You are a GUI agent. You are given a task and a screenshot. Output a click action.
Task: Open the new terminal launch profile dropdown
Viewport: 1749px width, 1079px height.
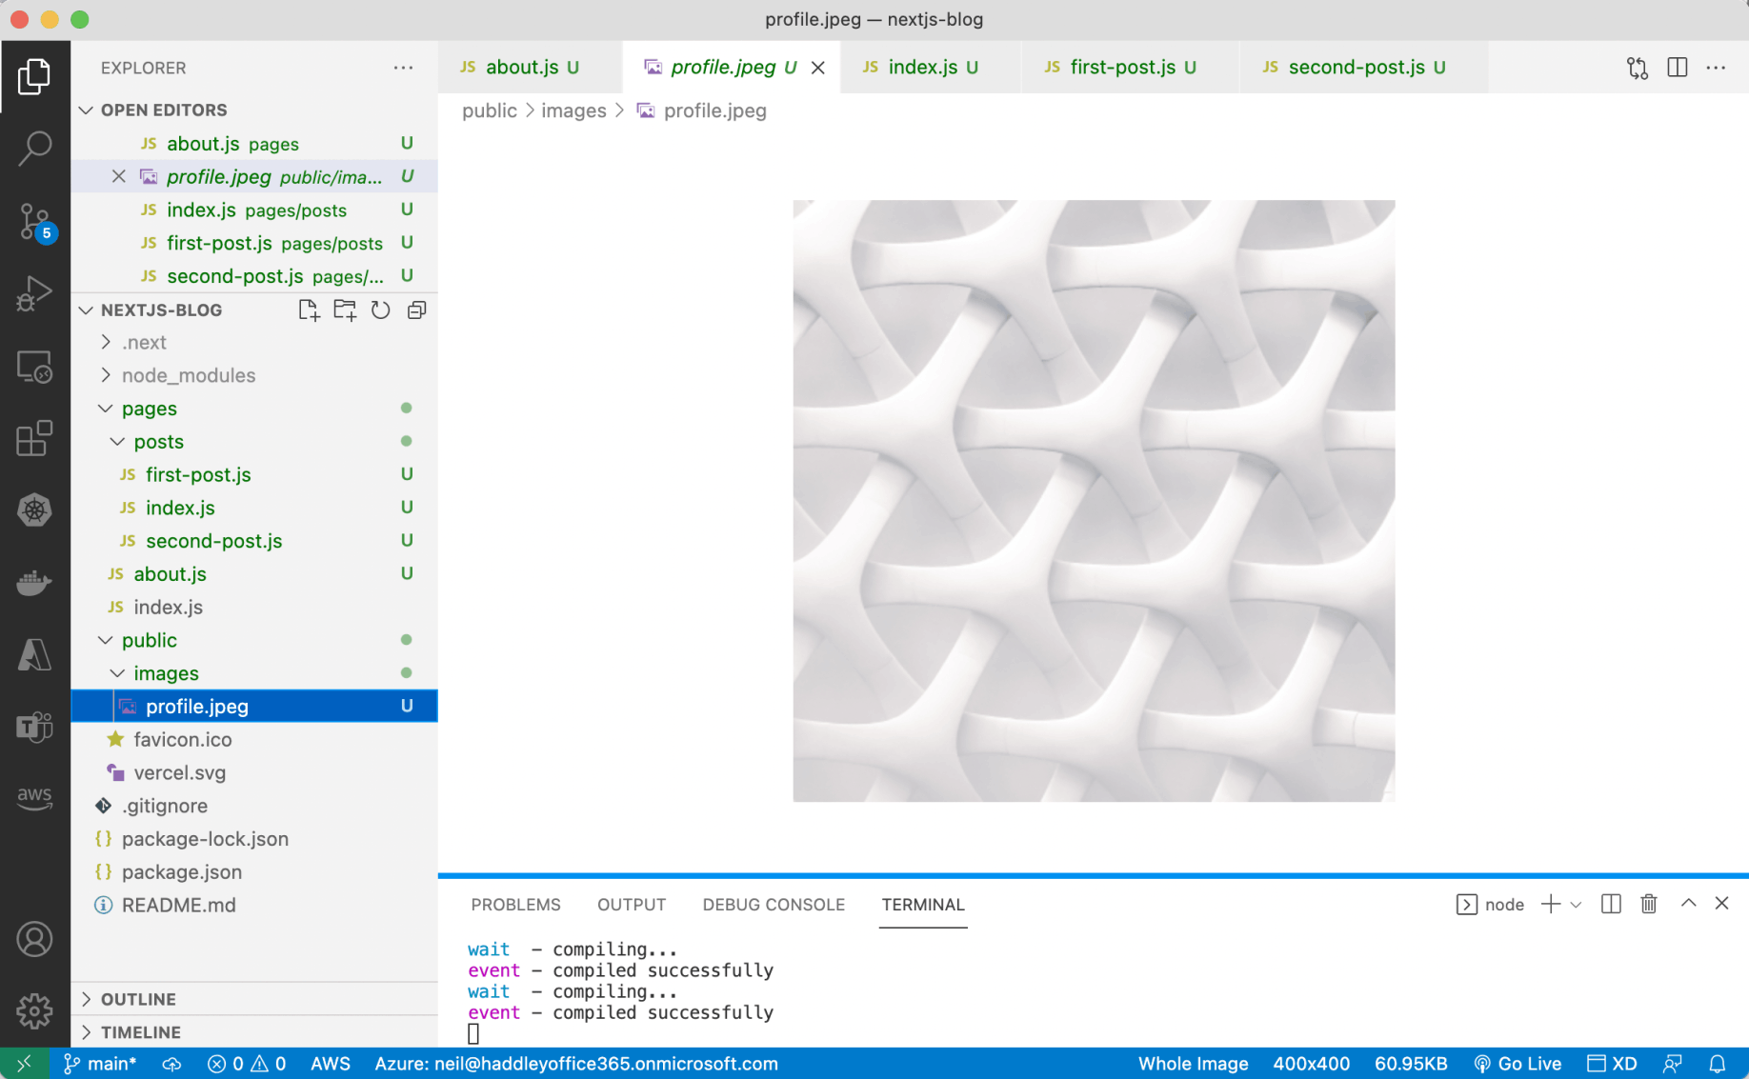point(1576,905)
